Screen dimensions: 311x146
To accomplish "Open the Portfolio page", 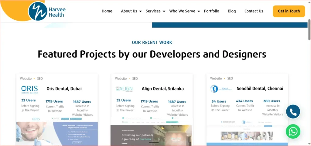I will coord(211,11).
